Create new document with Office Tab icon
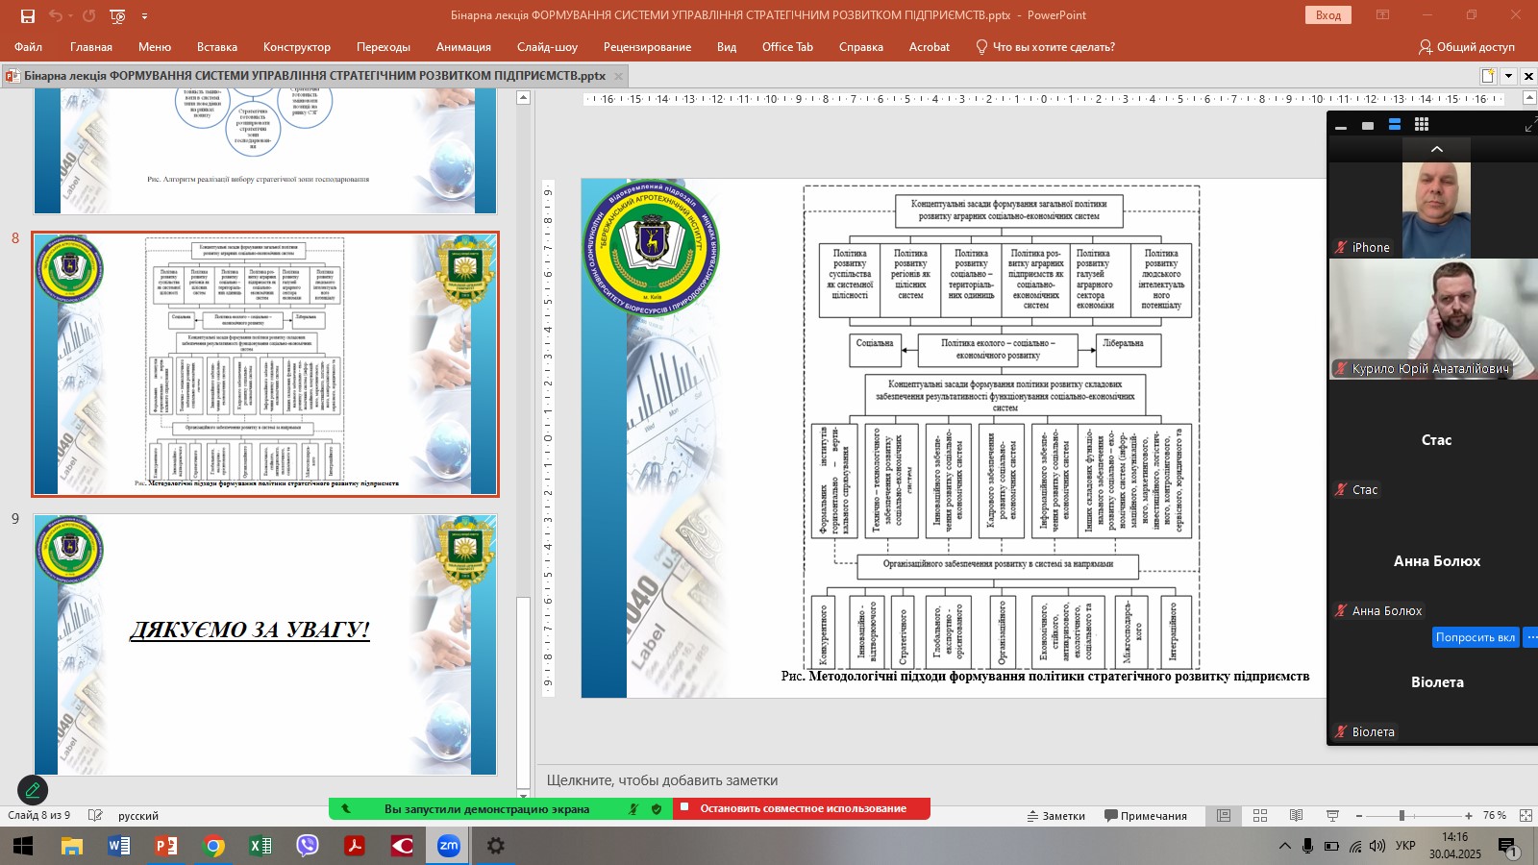The width and height of the screenshot is (1538, 865). tap(1488, 76)
